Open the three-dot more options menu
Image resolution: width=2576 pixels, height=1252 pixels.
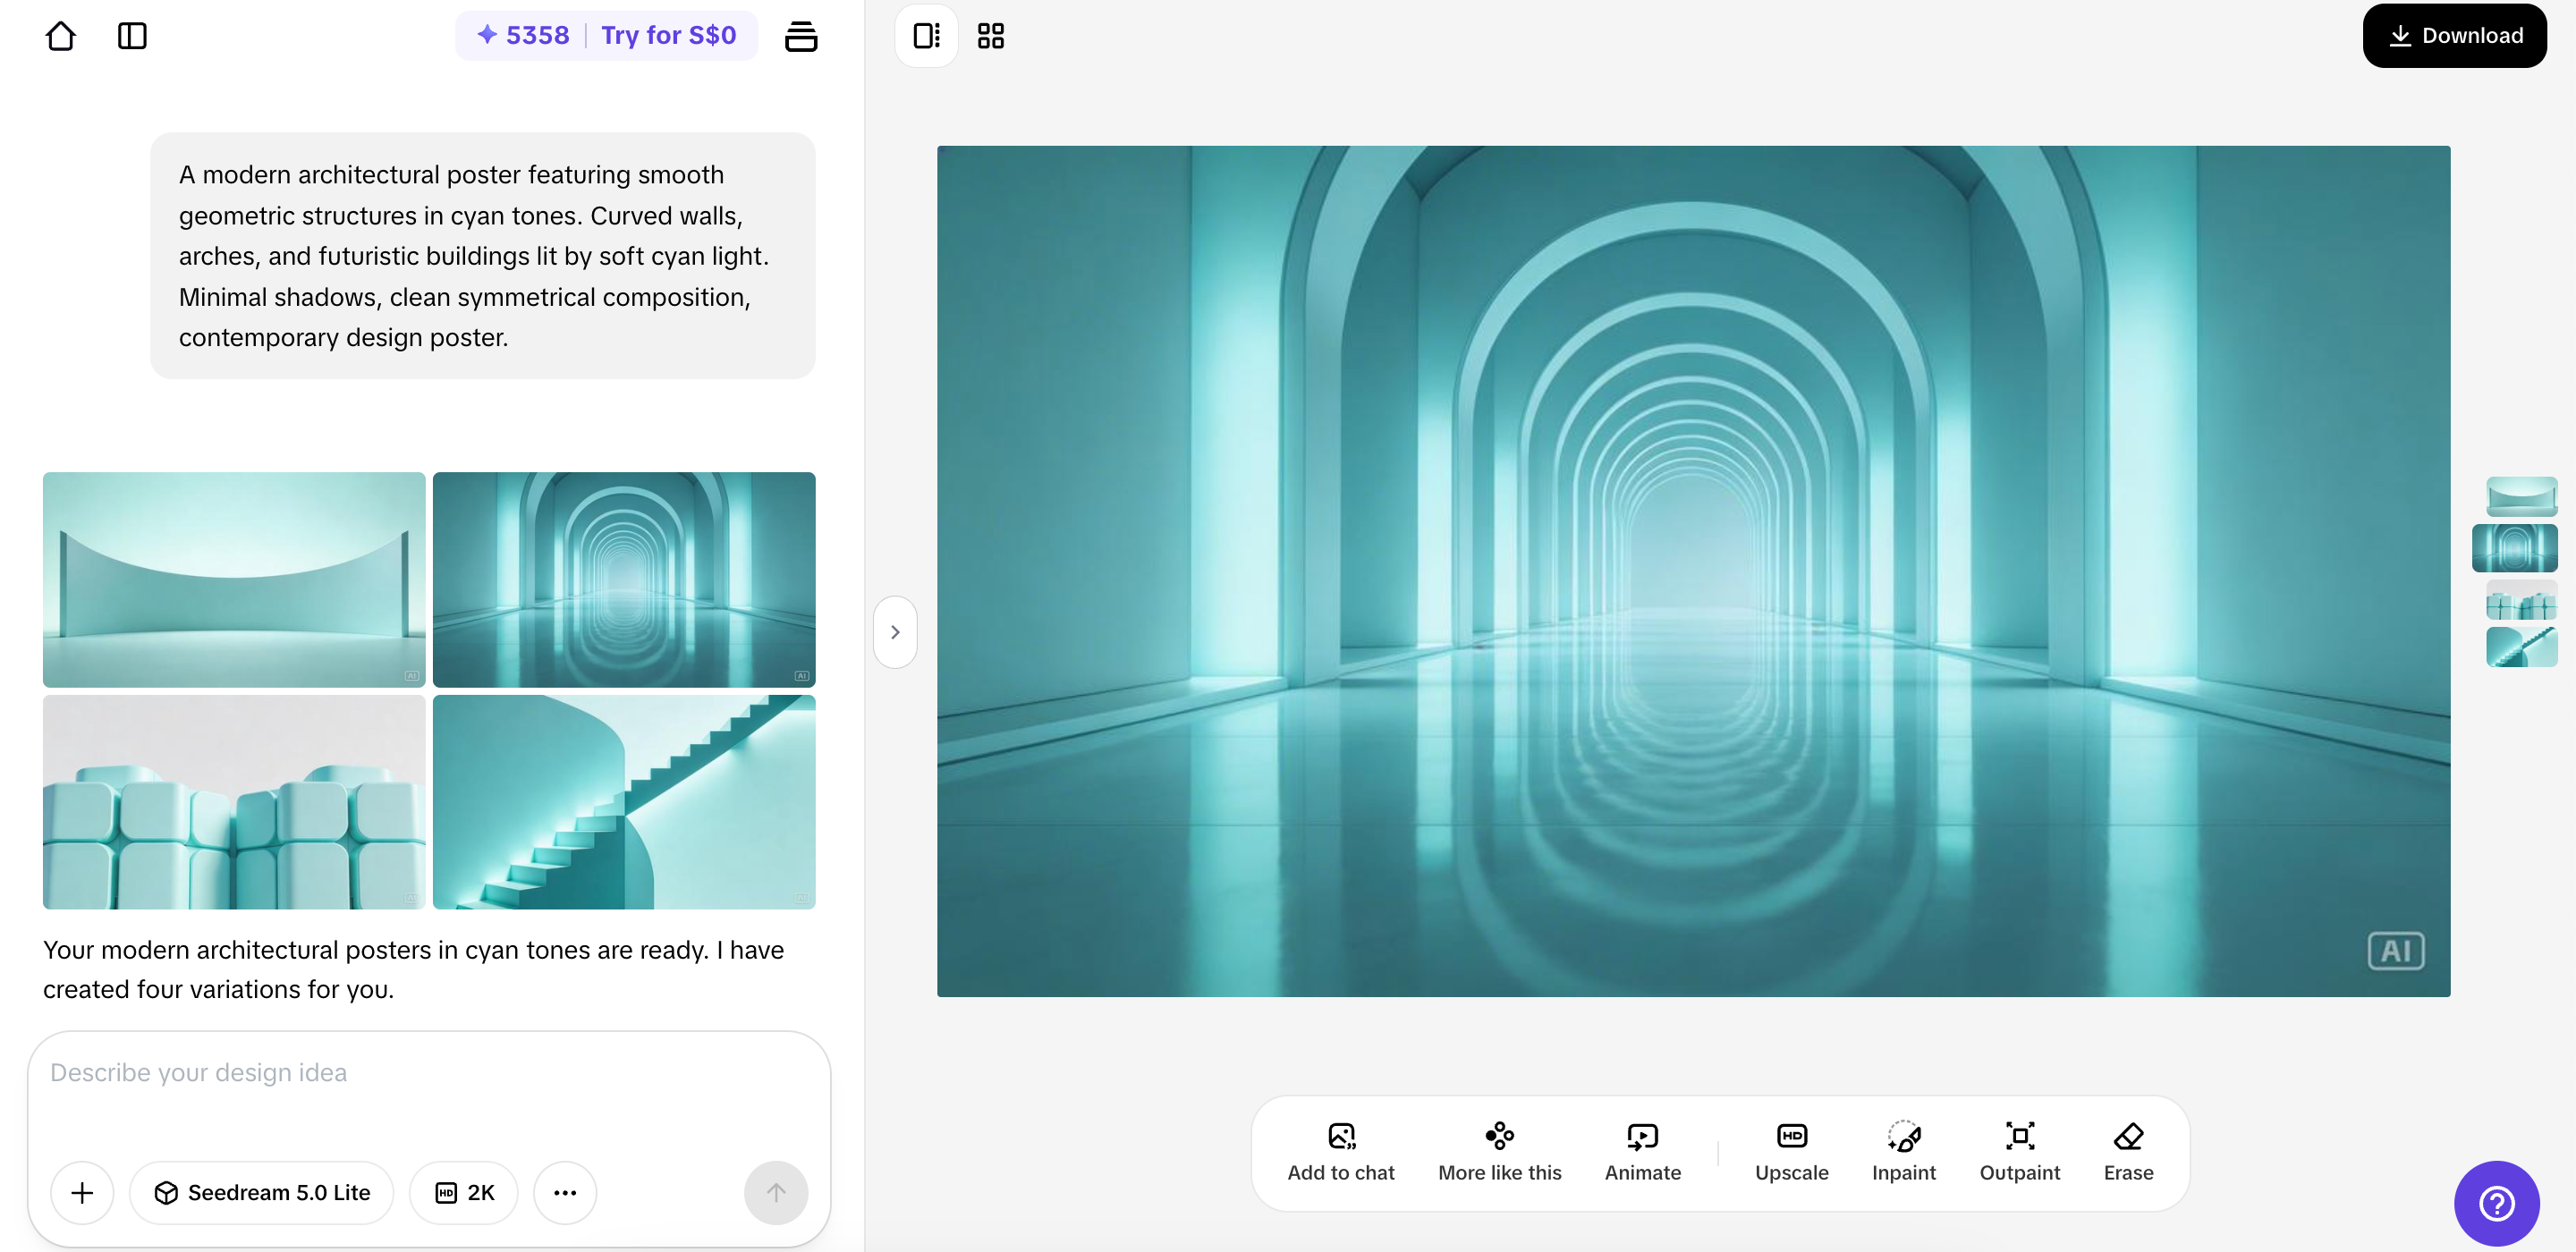coord(565,1192)
